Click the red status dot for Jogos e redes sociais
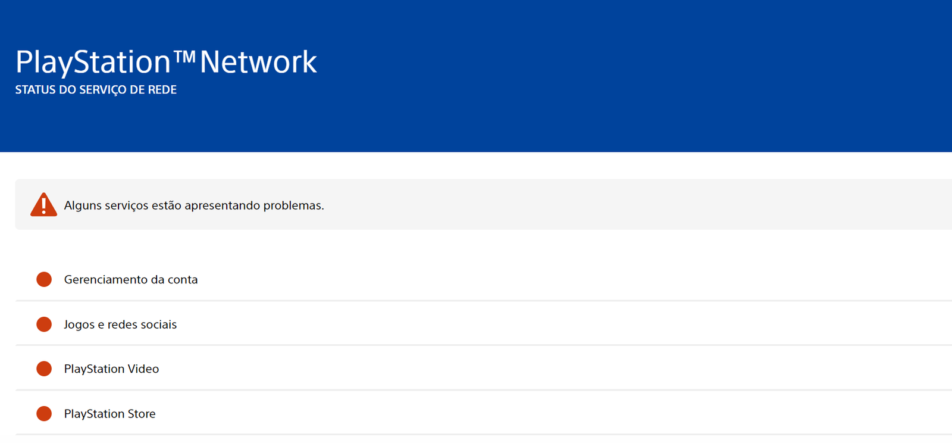The image size is (952, 443). [44, 324]
